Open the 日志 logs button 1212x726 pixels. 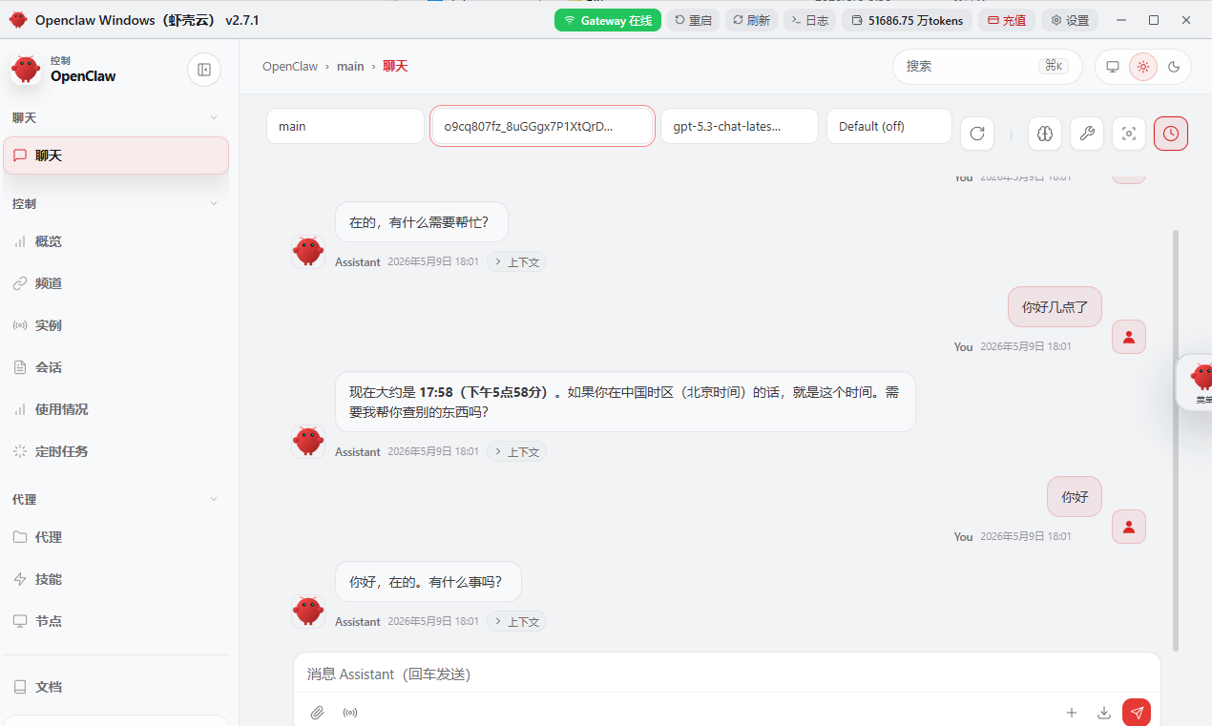pyautogui.click(x=809, y=20)
